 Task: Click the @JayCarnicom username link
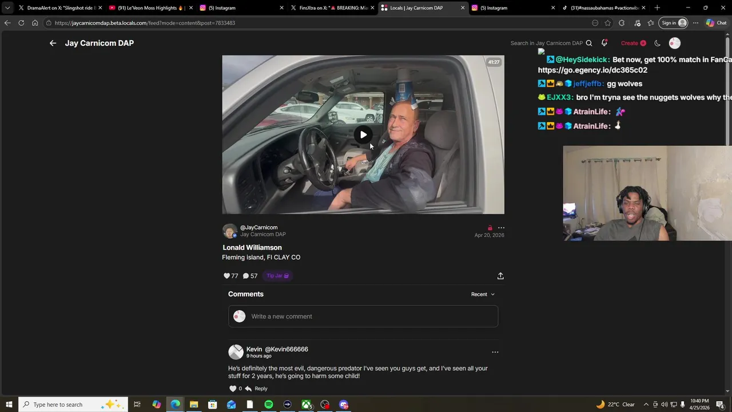pyautogui.click(x=258, y=227)
